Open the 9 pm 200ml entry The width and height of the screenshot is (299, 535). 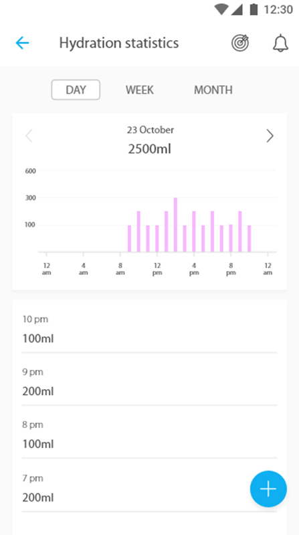[x=150, y=382]
